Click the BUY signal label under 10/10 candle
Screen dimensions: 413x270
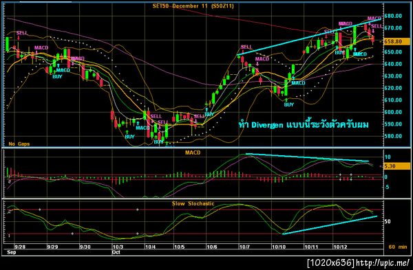(288, 104)
